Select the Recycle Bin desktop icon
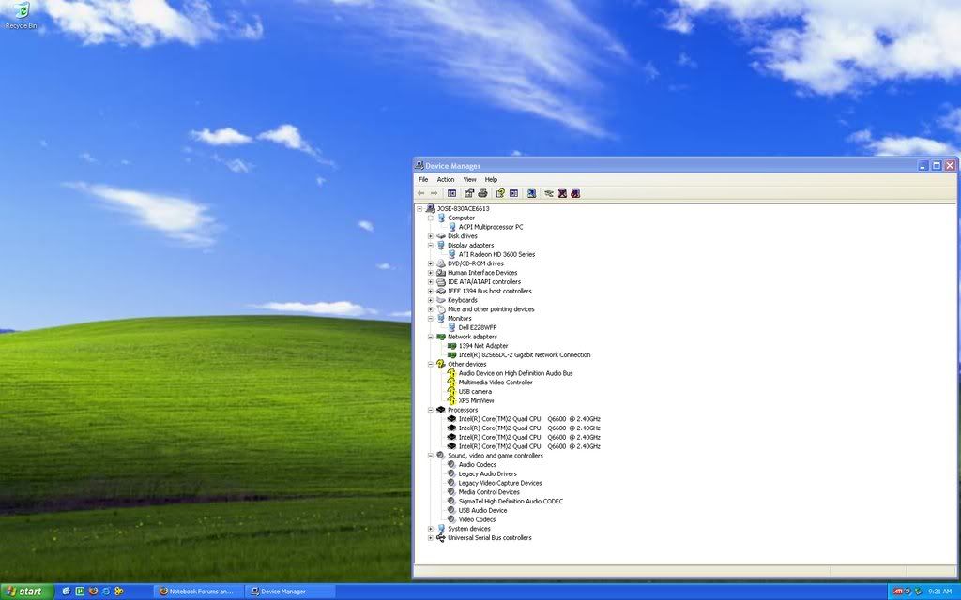 coord(21,15)
